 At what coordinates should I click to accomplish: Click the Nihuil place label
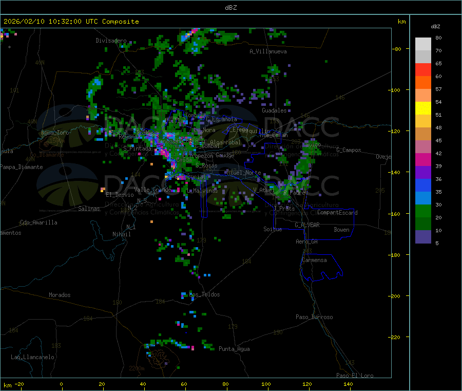tap(121, 234)
